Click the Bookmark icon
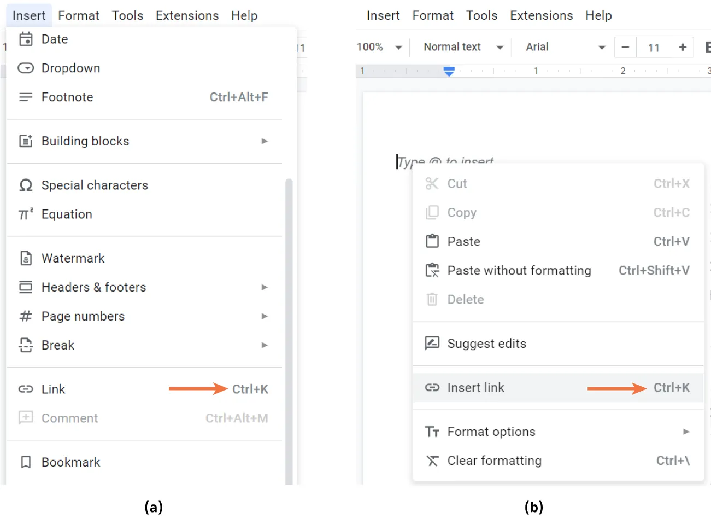The image size is (711, 518). (x=26, y=462)
